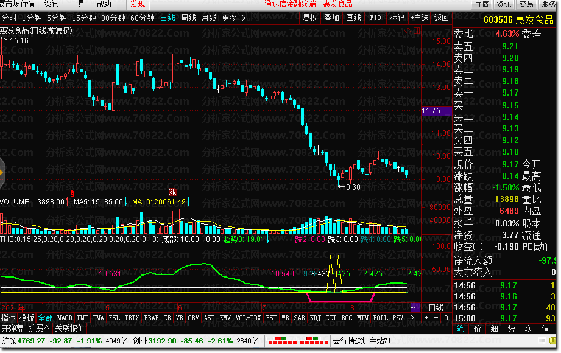Click the purple dash box beside 日线 label
Image resolution: width=561 pixels, height=353 pixels.
click(415, 307)
